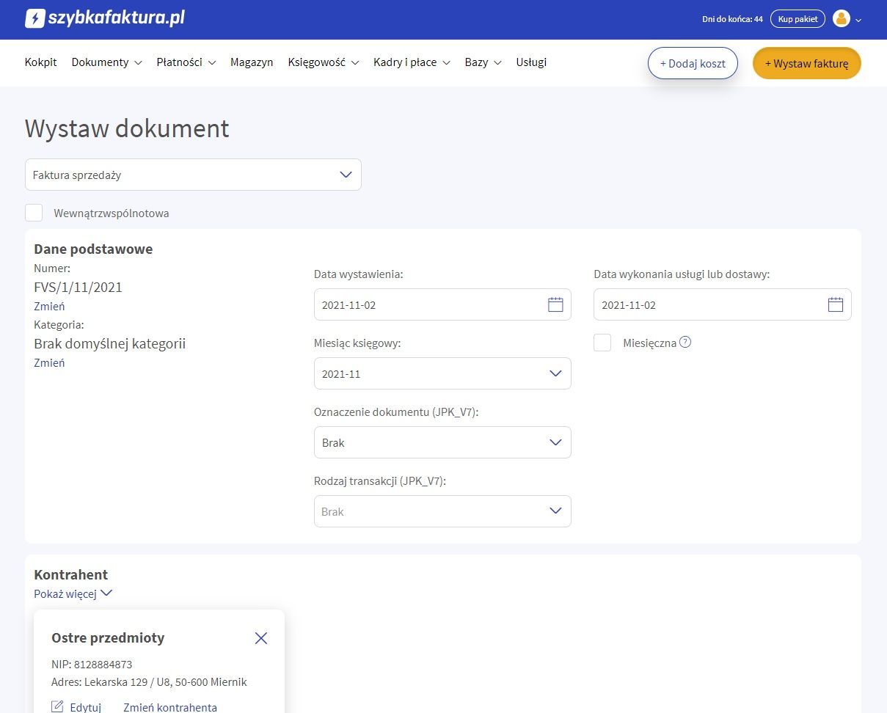
Task: Toggle the Wewnątrzwspólnotowa checkbox
Action: coord(34,213)
